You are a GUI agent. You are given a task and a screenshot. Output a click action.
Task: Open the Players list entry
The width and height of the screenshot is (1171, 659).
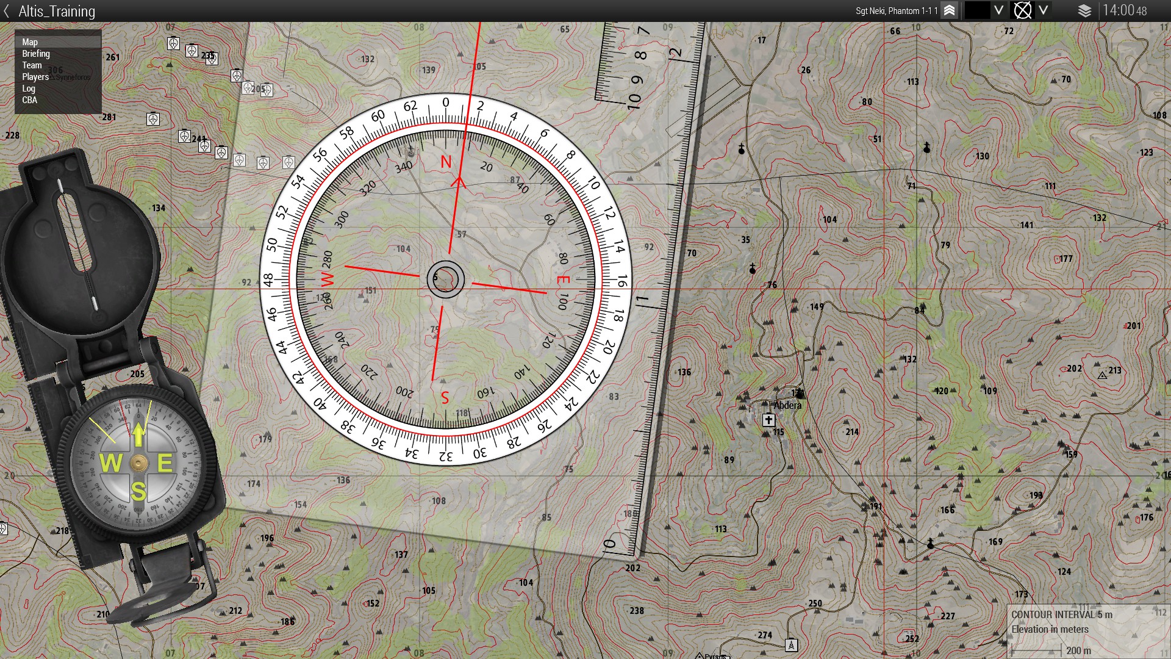pos(35,77)
